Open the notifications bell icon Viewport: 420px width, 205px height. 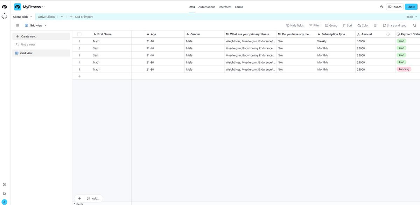(4, 193)
